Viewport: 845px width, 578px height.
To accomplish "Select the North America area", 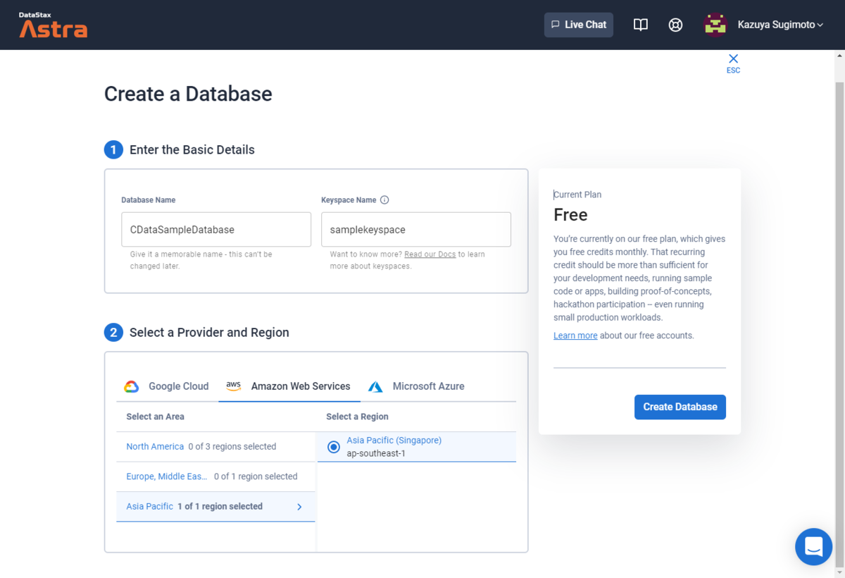I will (215, 447).
